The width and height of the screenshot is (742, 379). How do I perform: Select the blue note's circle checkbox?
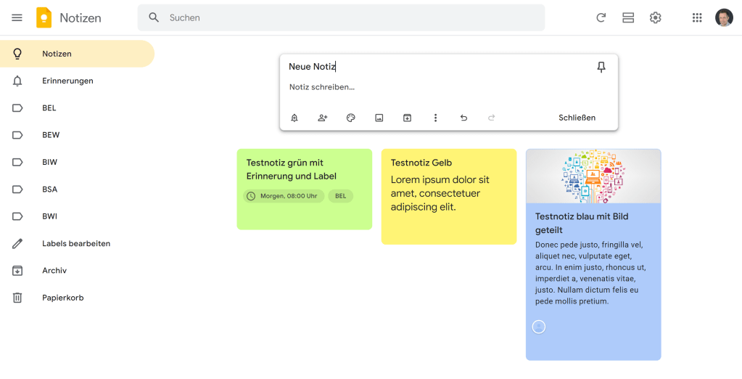click(539, 327)
